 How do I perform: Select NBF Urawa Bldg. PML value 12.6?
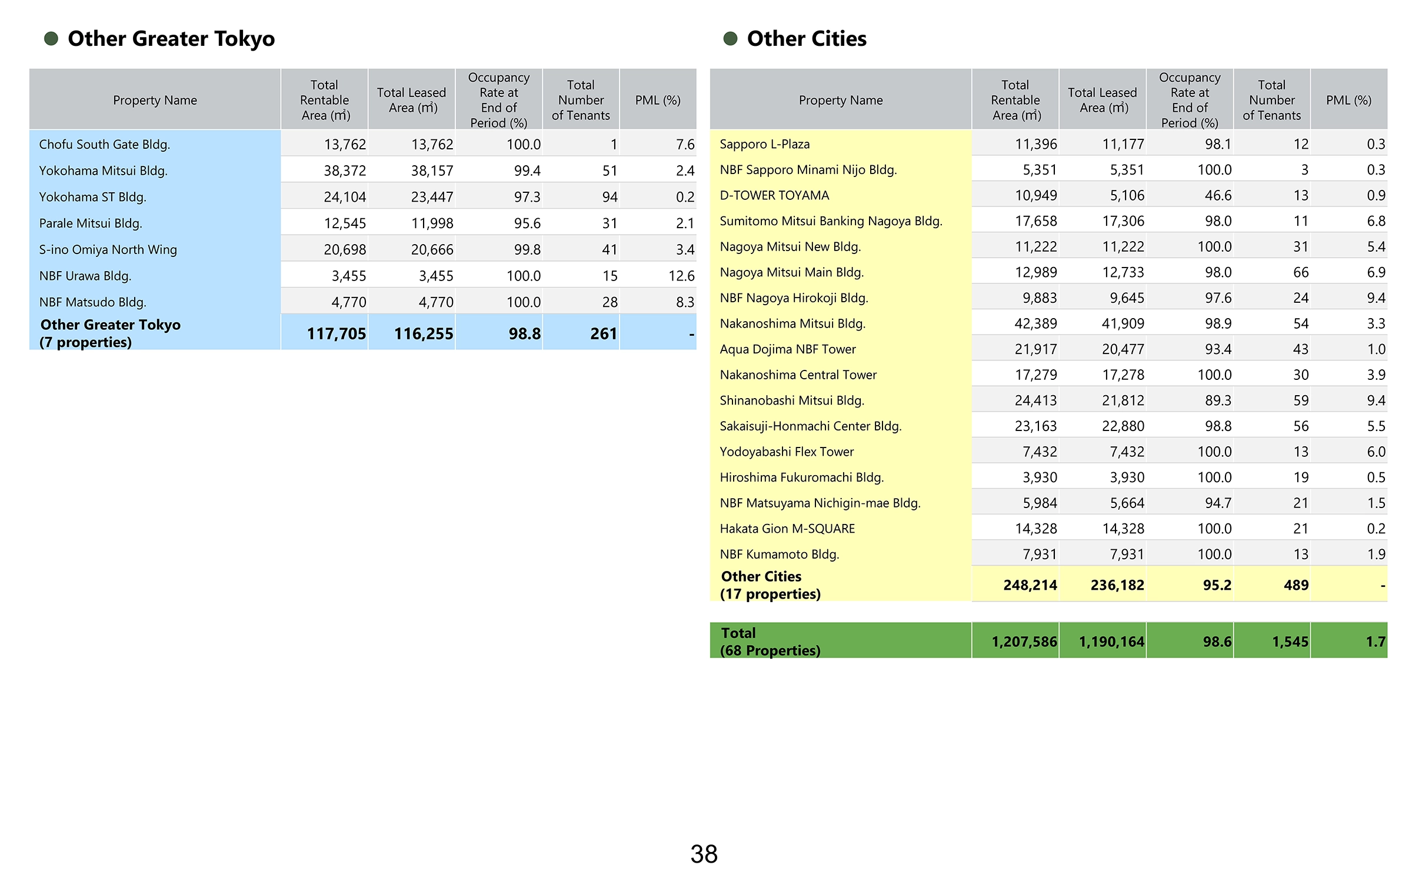pyautogui.click(x=681, y=276)
